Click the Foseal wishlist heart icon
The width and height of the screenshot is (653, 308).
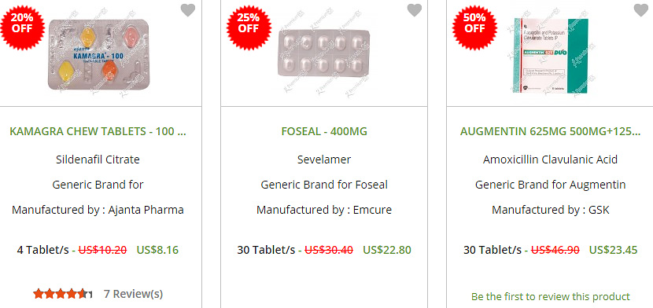pos(415,10)
